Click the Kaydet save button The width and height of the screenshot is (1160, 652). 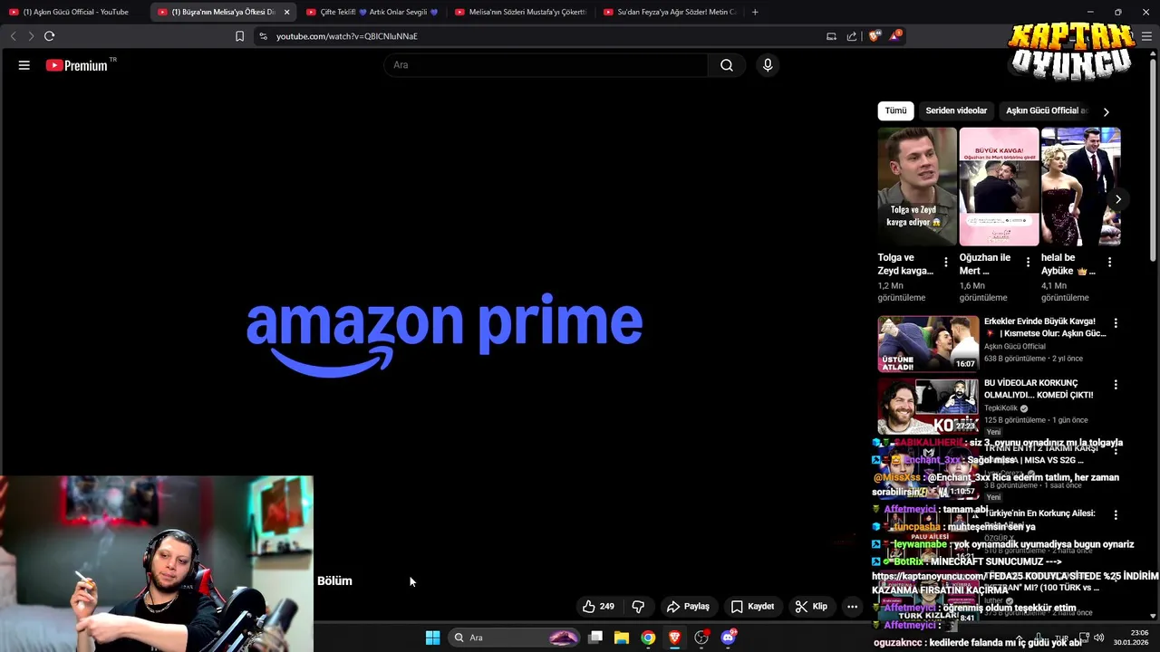(752, 607)
